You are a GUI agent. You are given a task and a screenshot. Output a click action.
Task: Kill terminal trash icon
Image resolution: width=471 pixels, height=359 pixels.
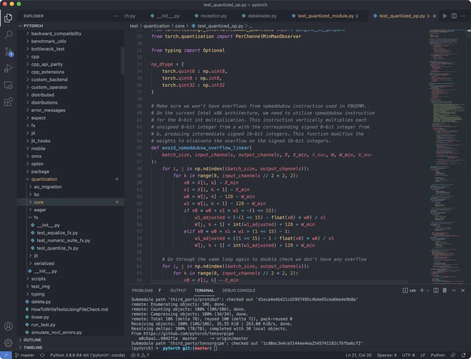(444, 290)
